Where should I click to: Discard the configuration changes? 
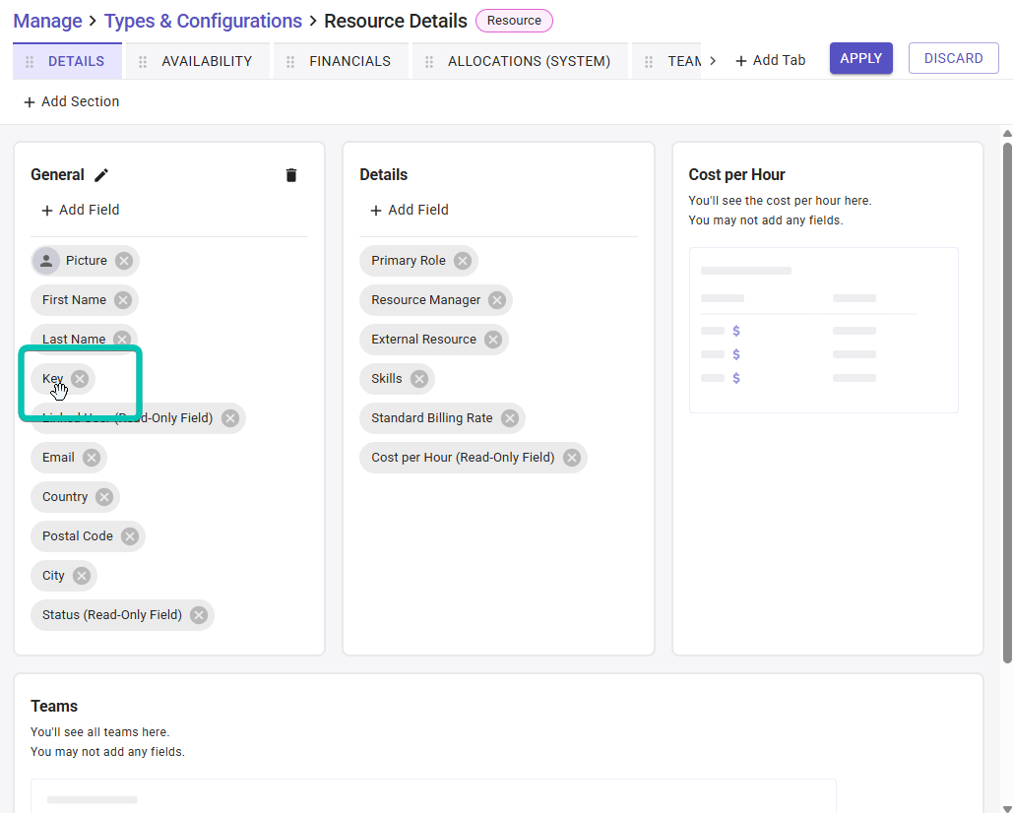point(954,58)
